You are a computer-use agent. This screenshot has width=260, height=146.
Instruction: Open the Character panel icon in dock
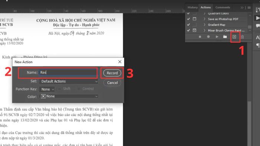(258, 37)
